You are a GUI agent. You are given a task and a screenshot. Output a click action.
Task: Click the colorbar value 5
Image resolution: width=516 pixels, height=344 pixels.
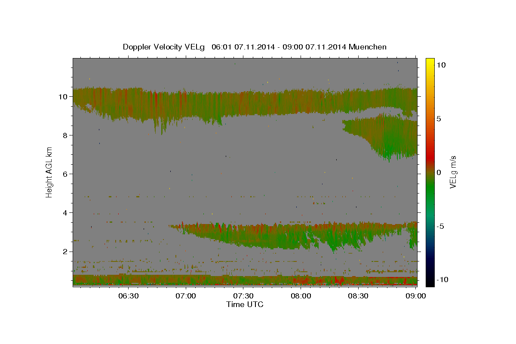tap(439, 119)
